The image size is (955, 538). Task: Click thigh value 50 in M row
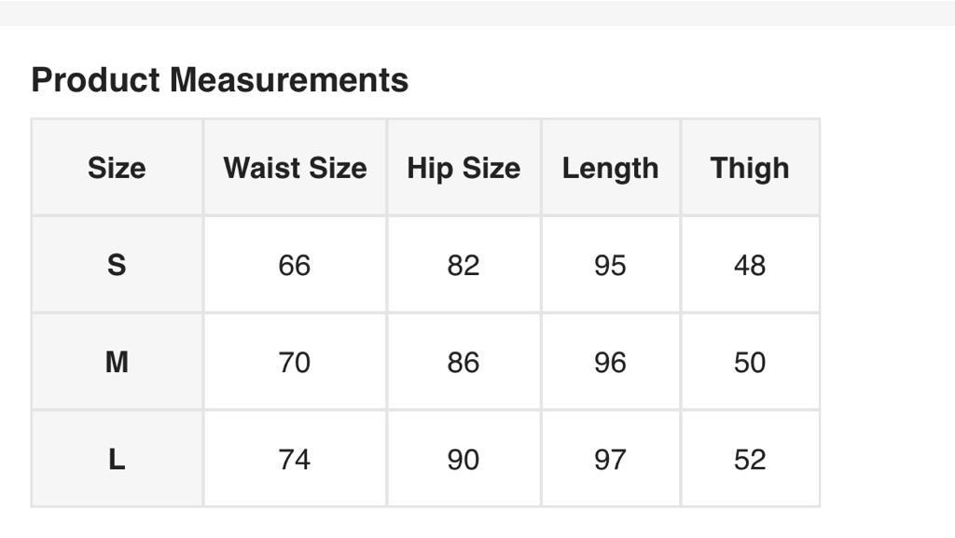click(x=750, y=362)
